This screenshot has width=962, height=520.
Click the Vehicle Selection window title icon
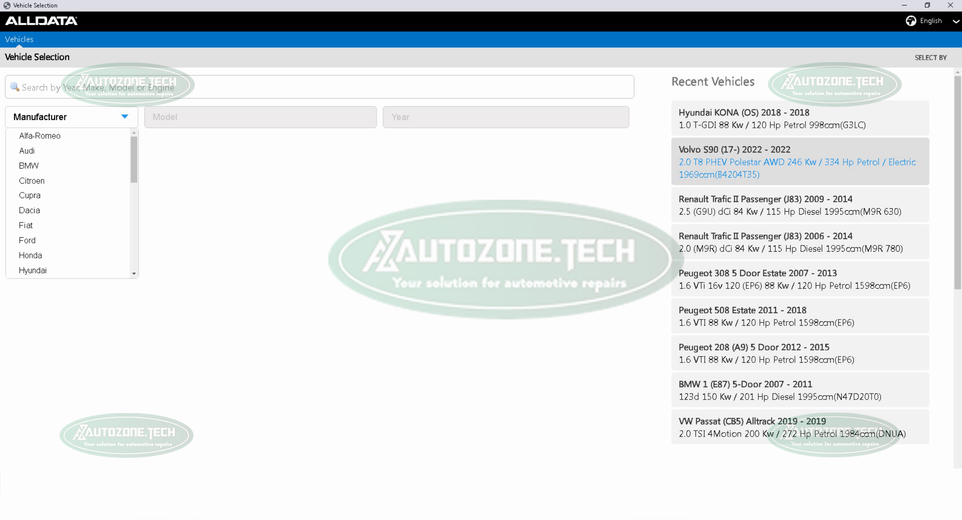click(7, 5)
